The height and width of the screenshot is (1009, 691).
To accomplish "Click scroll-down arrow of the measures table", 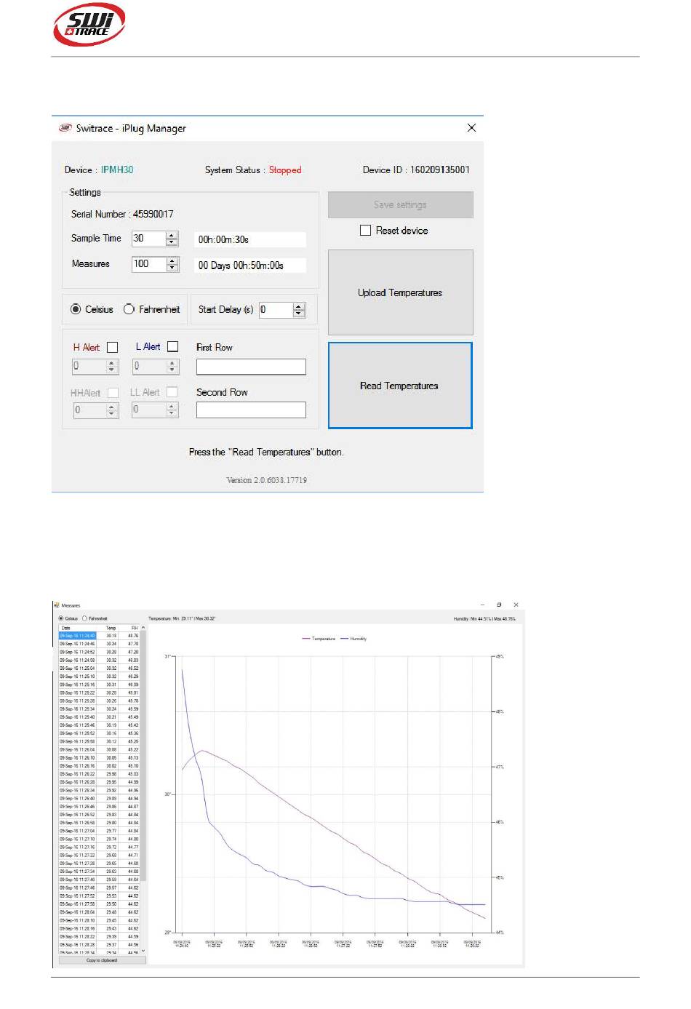I will 143,950.
